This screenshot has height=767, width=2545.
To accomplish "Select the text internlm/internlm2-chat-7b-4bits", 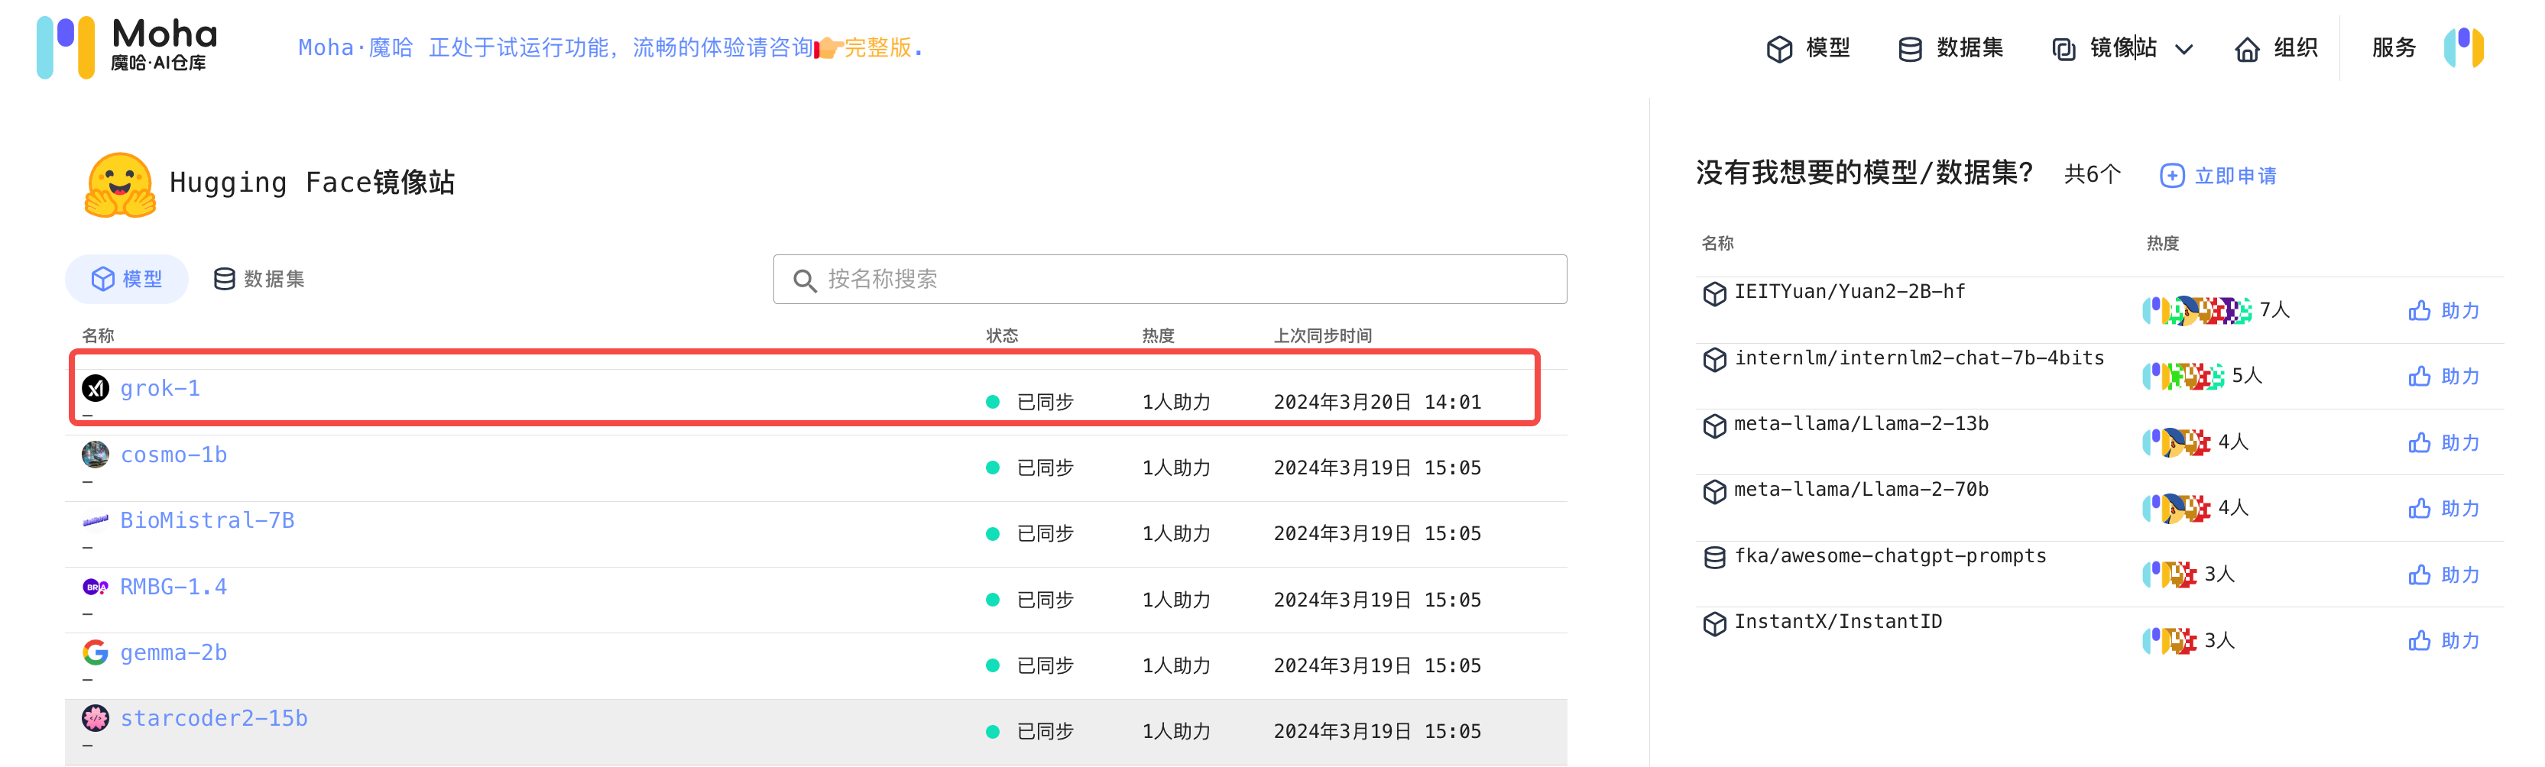I will [1918, 358].
